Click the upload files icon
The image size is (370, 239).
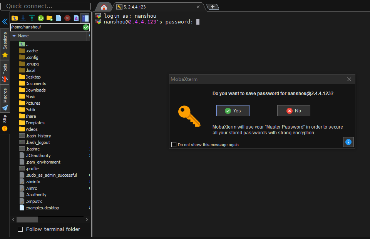pos(32,18)
